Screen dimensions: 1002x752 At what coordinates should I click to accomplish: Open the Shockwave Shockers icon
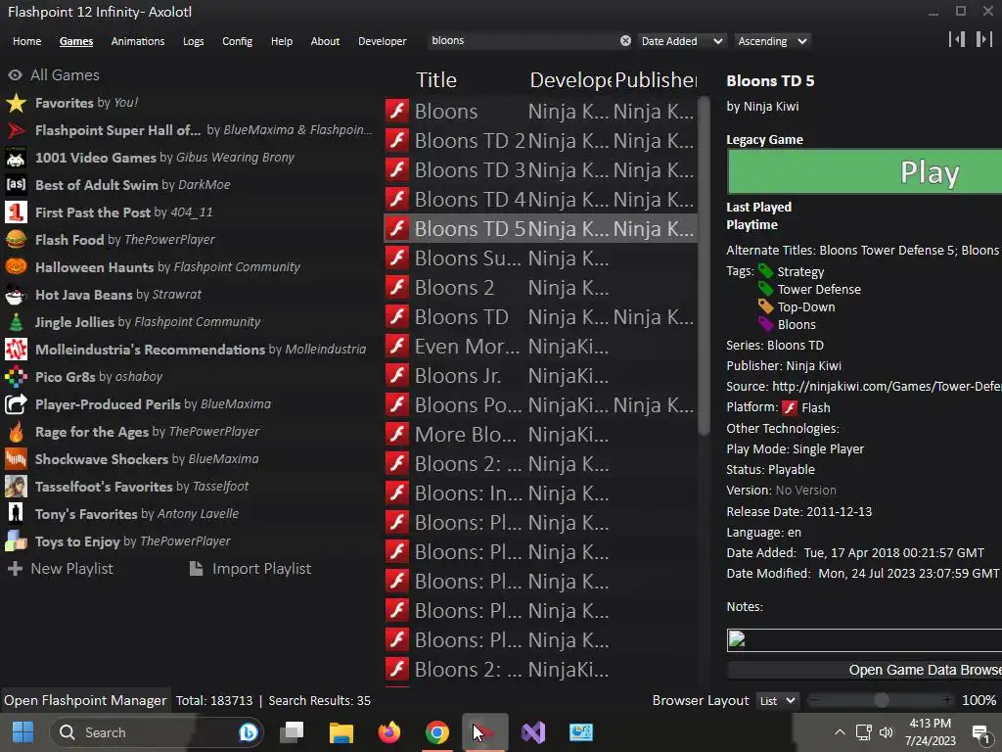pyautogui.click(x=16, y=460)
